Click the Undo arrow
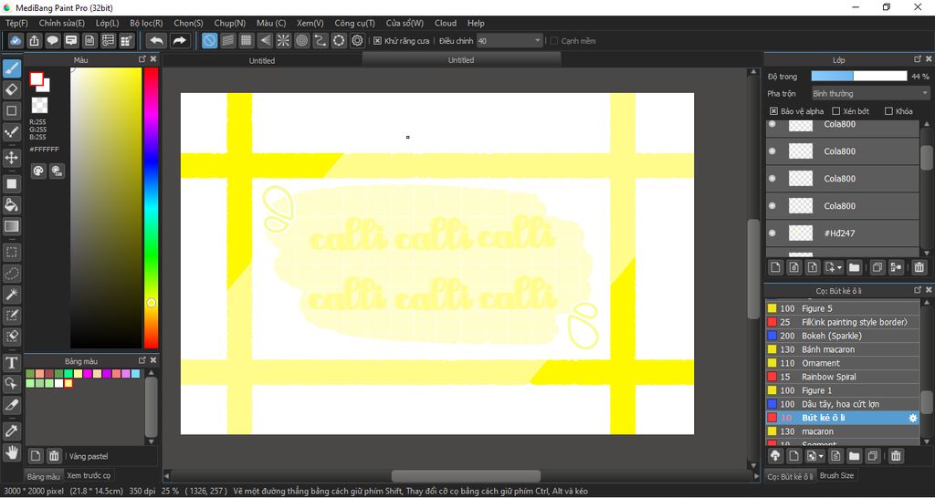This screenshot has height=498, width=935. 156,40
